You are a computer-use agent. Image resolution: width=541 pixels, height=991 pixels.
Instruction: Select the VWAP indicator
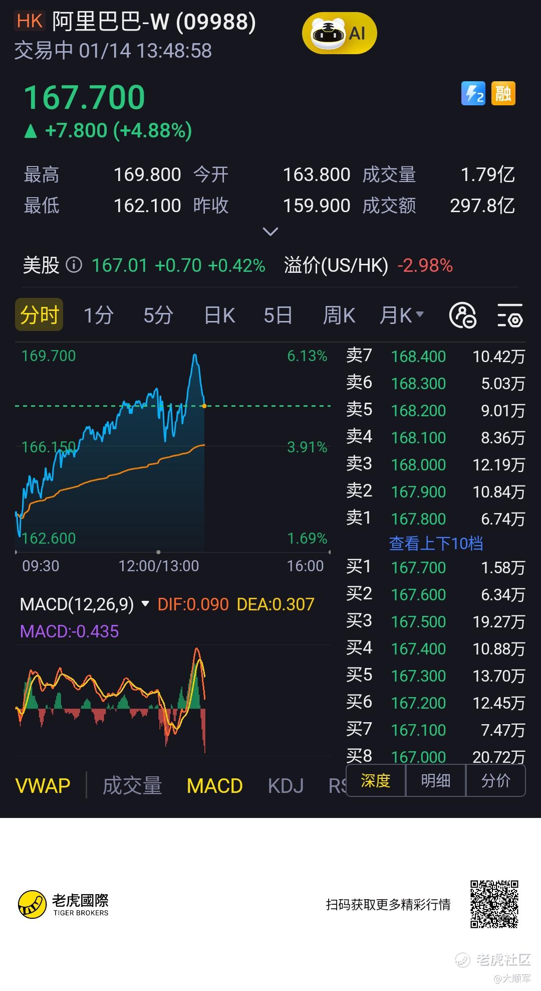point(43,786)
